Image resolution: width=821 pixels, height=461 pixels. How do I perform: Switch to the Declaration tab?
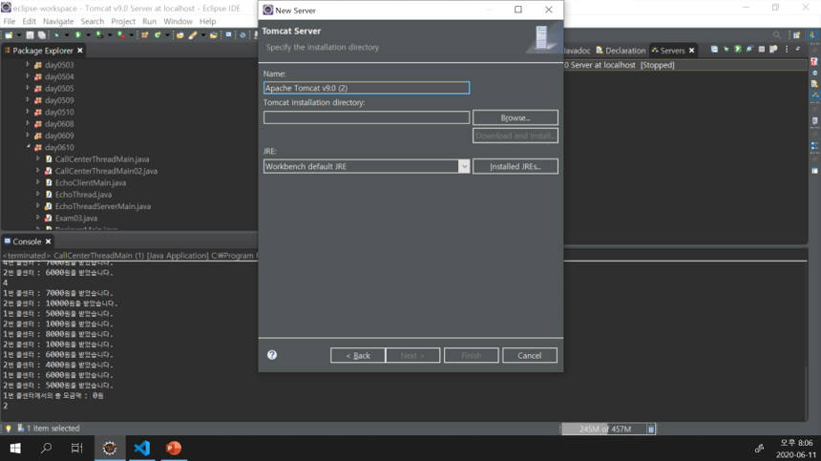tap(621, 51)
